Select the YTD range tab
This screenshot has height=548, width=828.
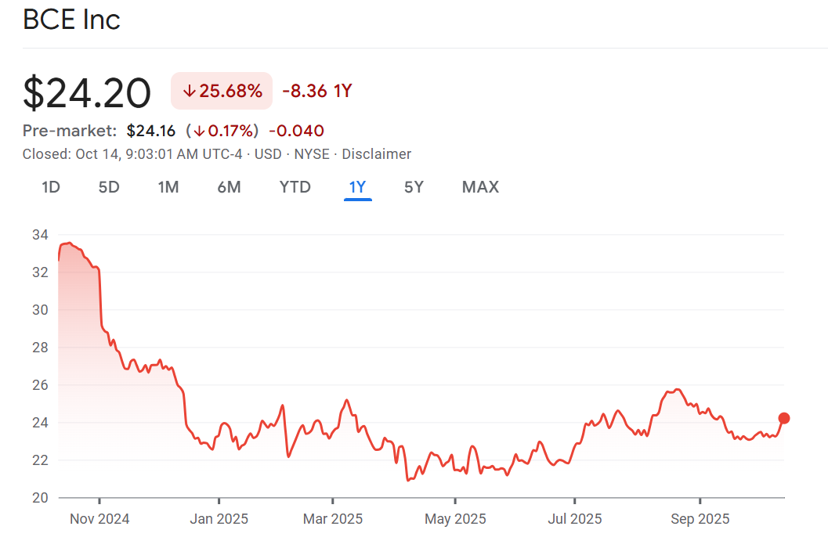(295, 187)
